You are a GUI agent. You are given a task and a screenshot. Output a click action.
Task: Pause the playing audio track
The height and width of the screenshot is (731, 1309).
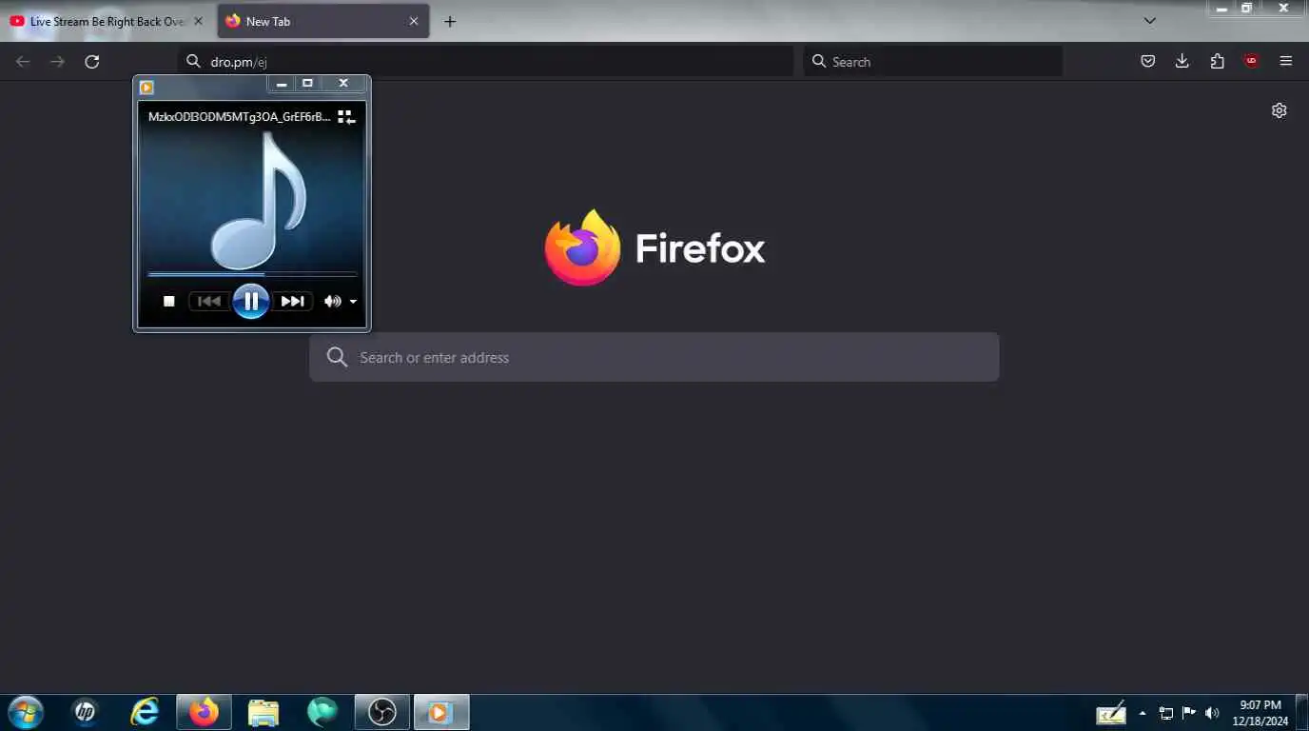251,302
